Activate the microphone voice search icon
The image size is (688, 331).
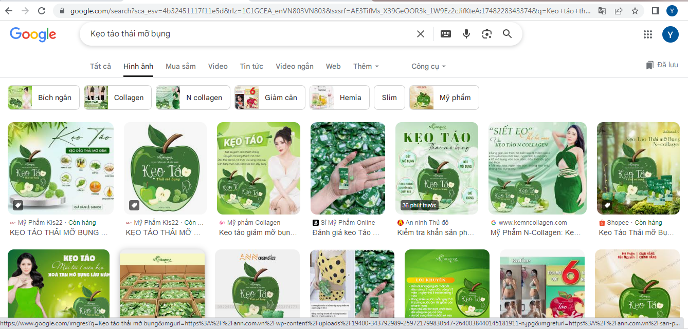pos(466,33)
